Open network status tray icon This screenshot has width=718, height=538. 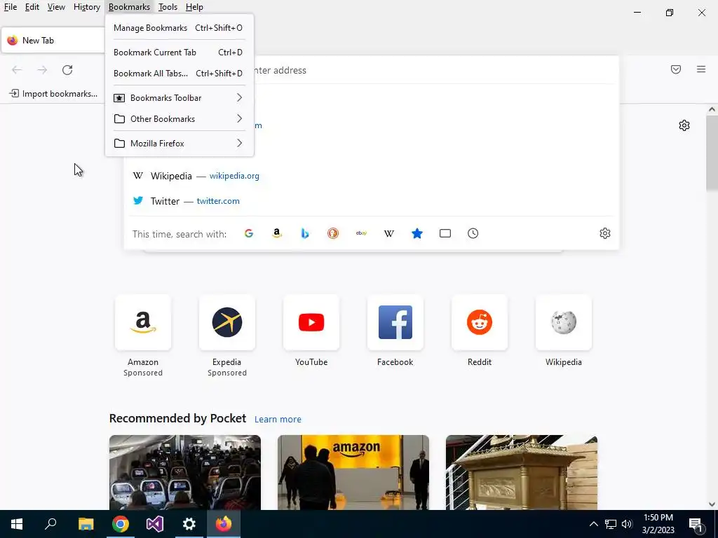[x=611, y=524]
